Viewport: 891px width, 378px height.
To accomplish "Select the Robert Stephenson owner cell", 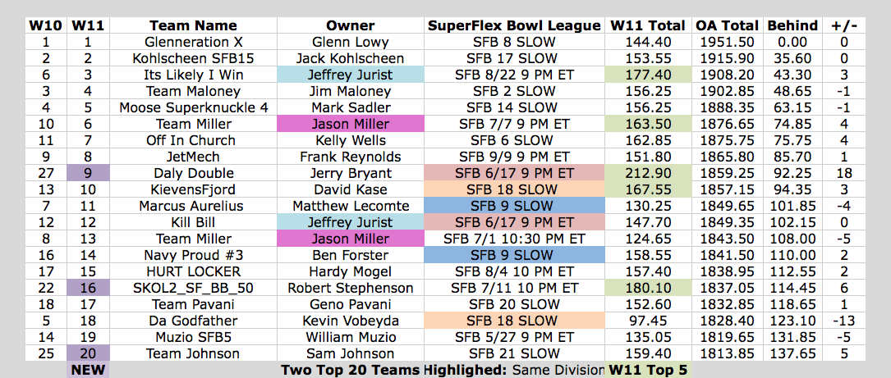I will click(x=351, y=289).
